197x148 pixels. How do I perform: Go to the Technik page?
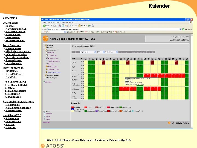coord(10,26)
